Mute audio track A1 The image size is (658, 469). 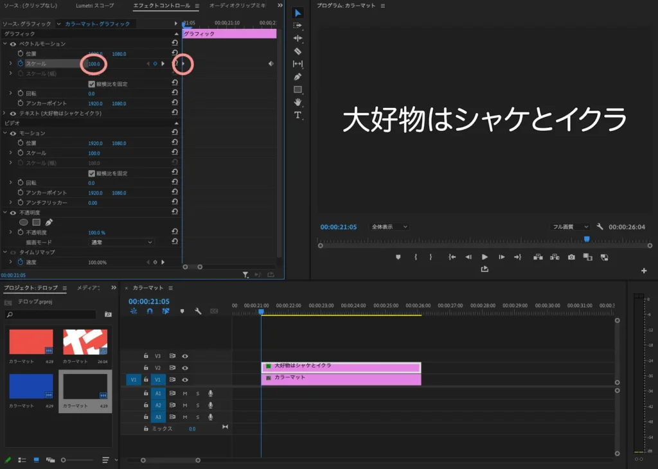coord(185,393)
